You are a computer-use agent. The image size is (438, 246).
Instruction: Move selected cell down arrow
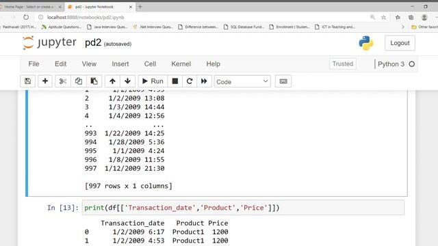tap(128, 81)
